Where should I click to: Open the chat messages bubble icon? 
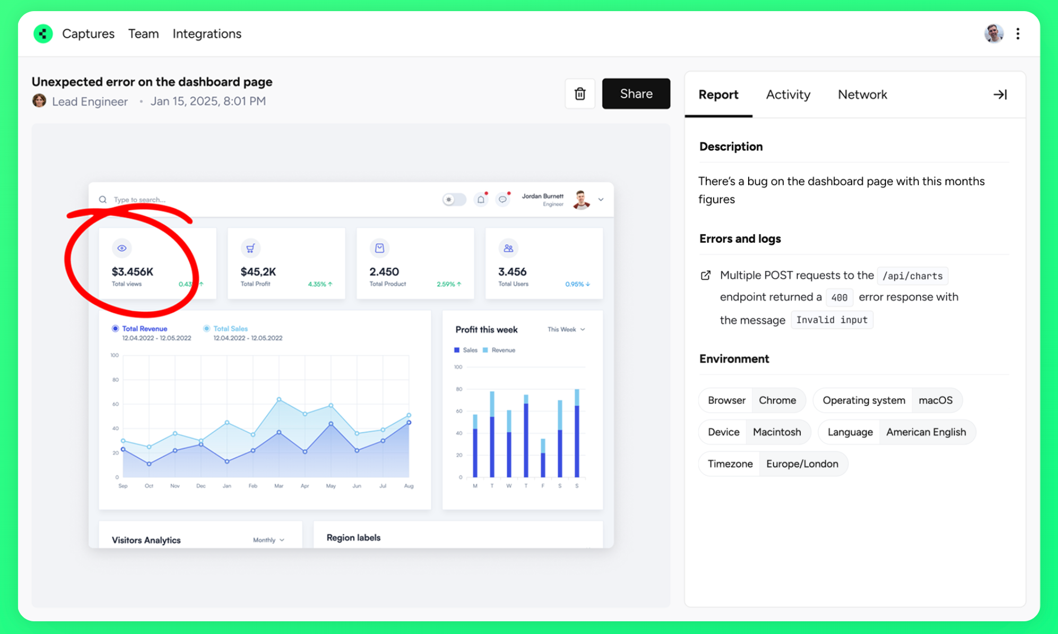tap(502, 200)
